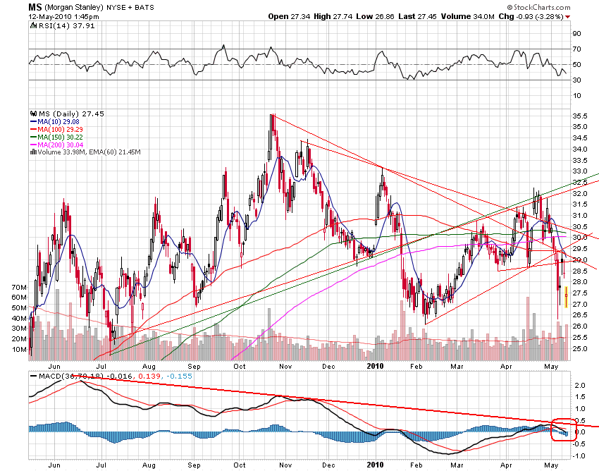Screen dimensions: 599x471
Task: Click the copyright symbol before StockCharts.com
Action: click(x=510, y=7)
